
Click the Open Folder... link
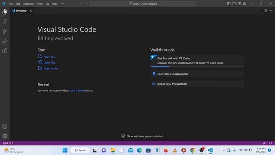(x=49, y=68)
